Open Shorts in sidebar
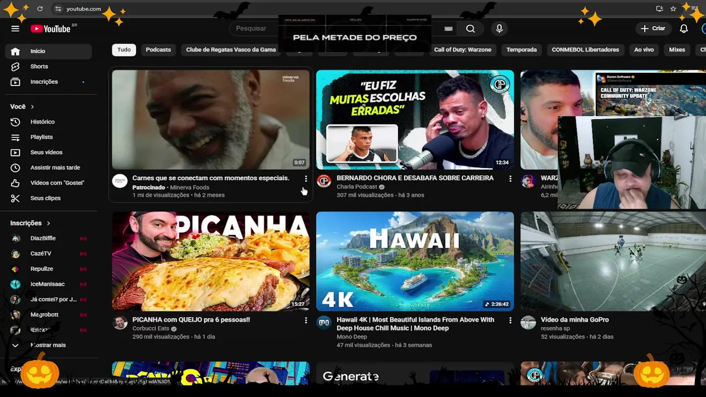The height and width of the screenshot is (397, 706). [49, 66]
